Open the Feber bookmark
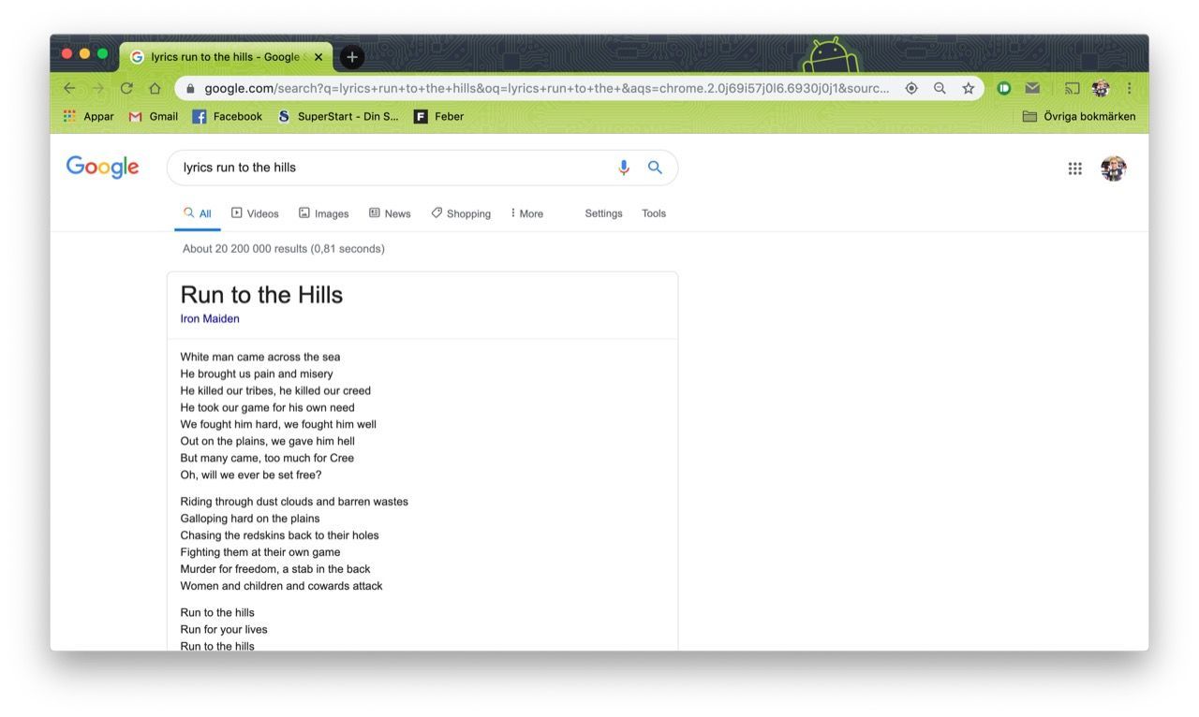 (439, 116)
